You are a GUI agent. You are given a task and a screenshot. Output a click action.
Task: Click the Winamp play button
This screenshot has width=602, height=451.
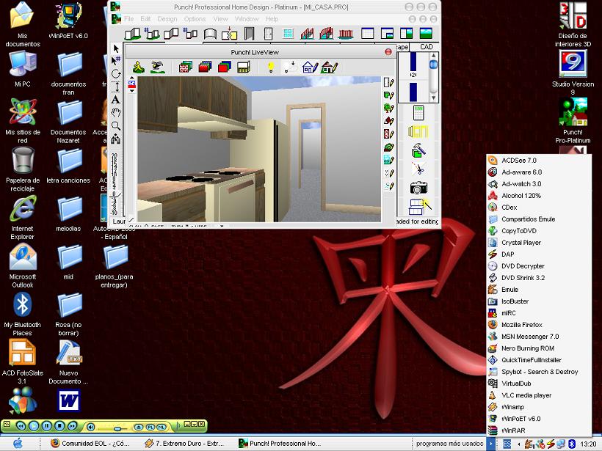34,425
